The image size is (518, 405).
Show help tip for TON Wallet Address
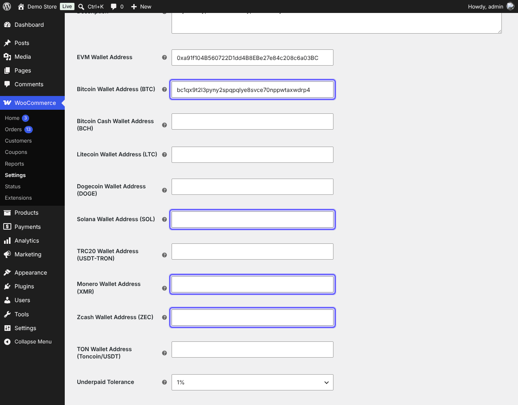tap(164, 353)
